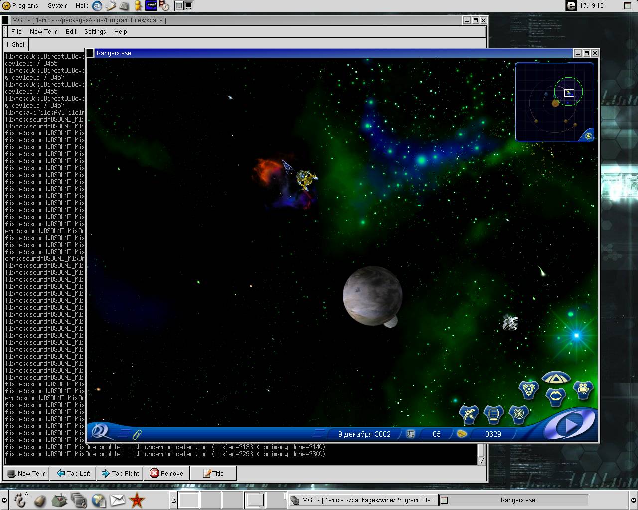Open the Help menu in MGT

click(121, 31)
